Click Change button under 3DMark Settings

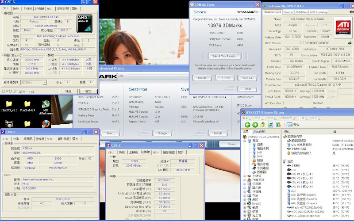(162, 133)
